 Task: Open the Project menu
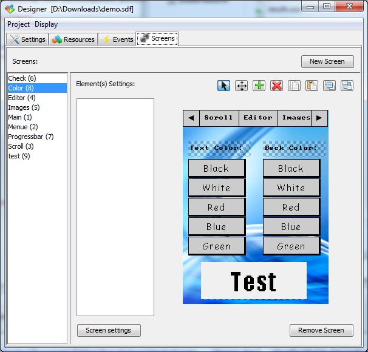[19, 24]
